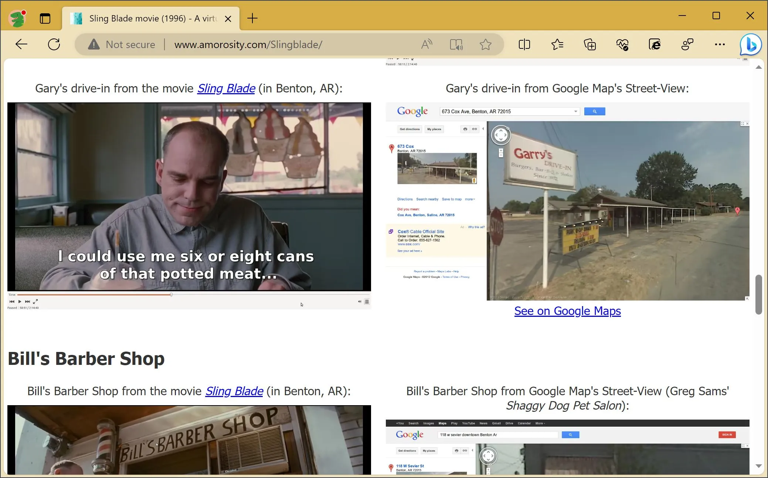The image size is (768, 478).
Task: Toggle the vertical tabs actions menu
Action: [x=45, y=18]
